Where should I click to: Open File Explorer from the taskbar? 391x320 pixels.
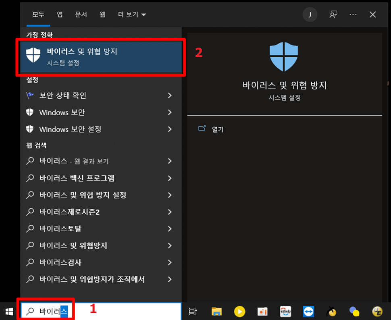click(x=216, y=312)
